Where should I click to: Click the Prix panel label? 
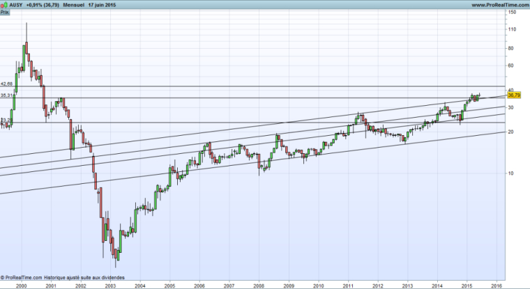click(x=5, y=12)
